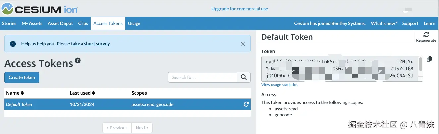This screenshot has height=134, width=439.
Task: Copy the token to clipboard
Action: pos(429,59)
